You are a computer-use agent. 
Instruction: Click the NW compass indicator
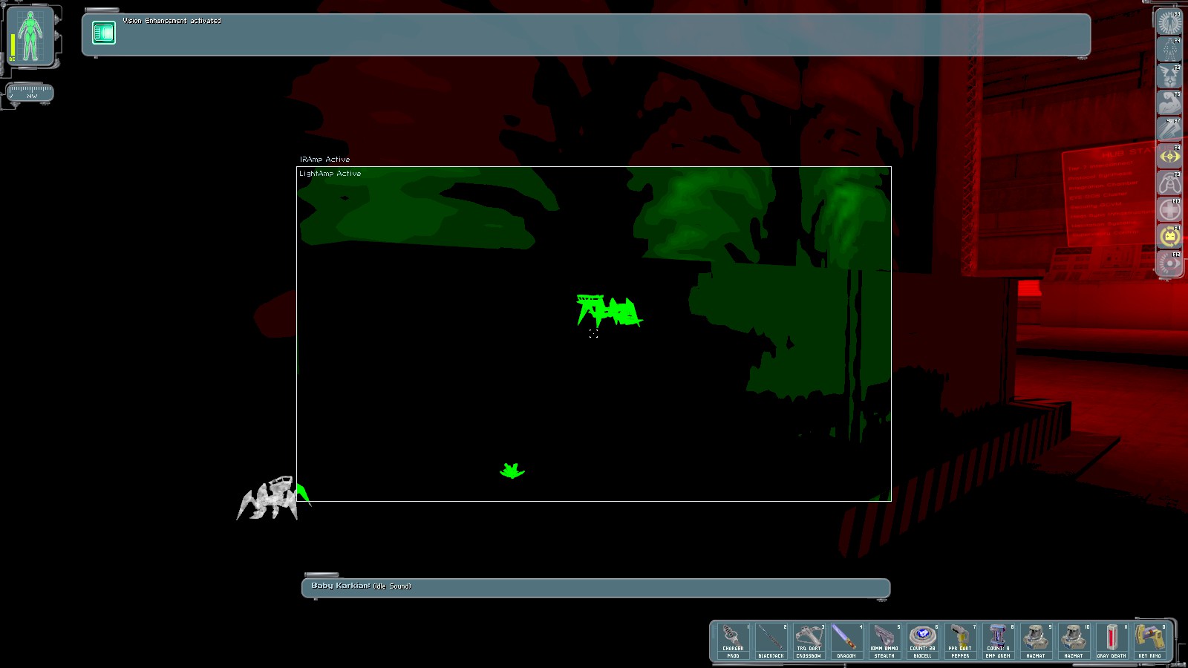point(30,93)
